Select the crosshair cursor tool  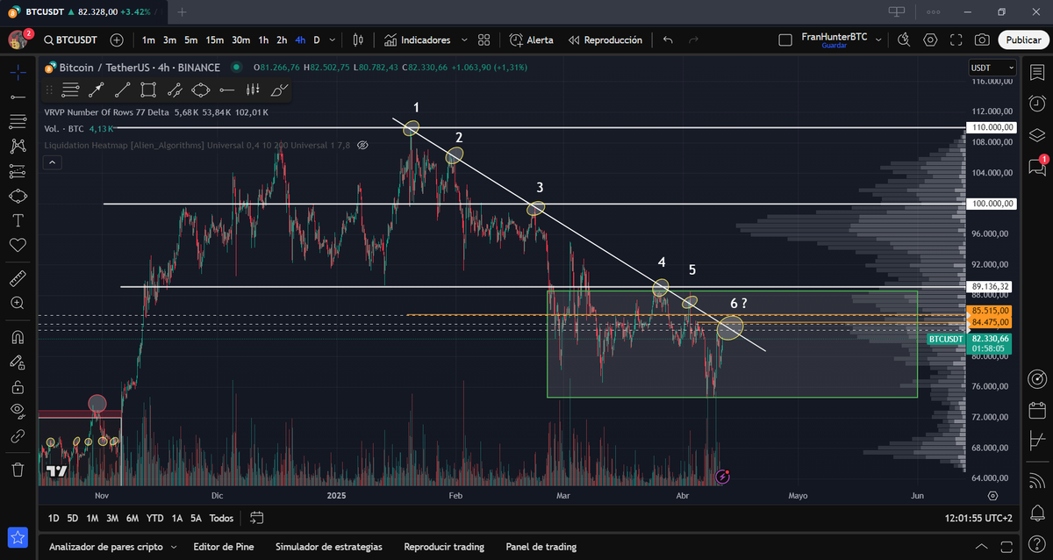(18, 71)
